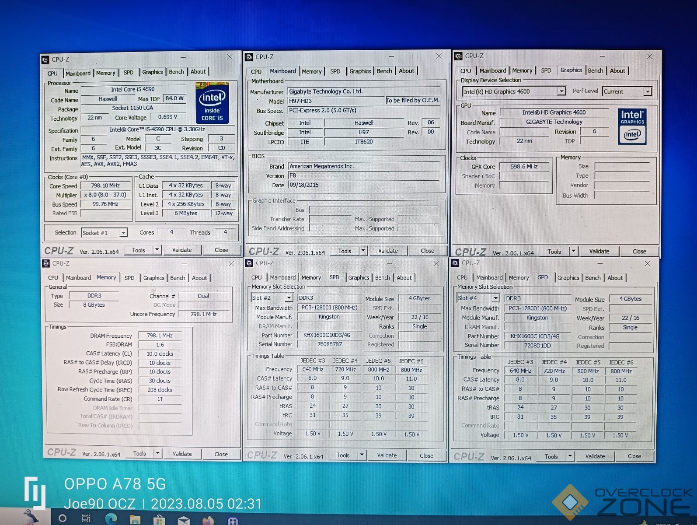The height and width of the screenshot is (525, 697).
Task: Open the SPD tab in the Memory window
Action: click(129, 278)
